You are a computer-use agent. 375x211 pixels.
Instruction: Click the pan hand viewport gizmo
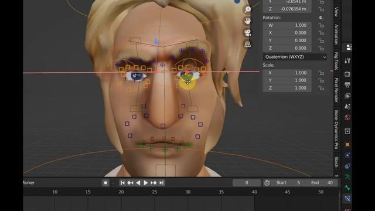click(x=247, y=21)
